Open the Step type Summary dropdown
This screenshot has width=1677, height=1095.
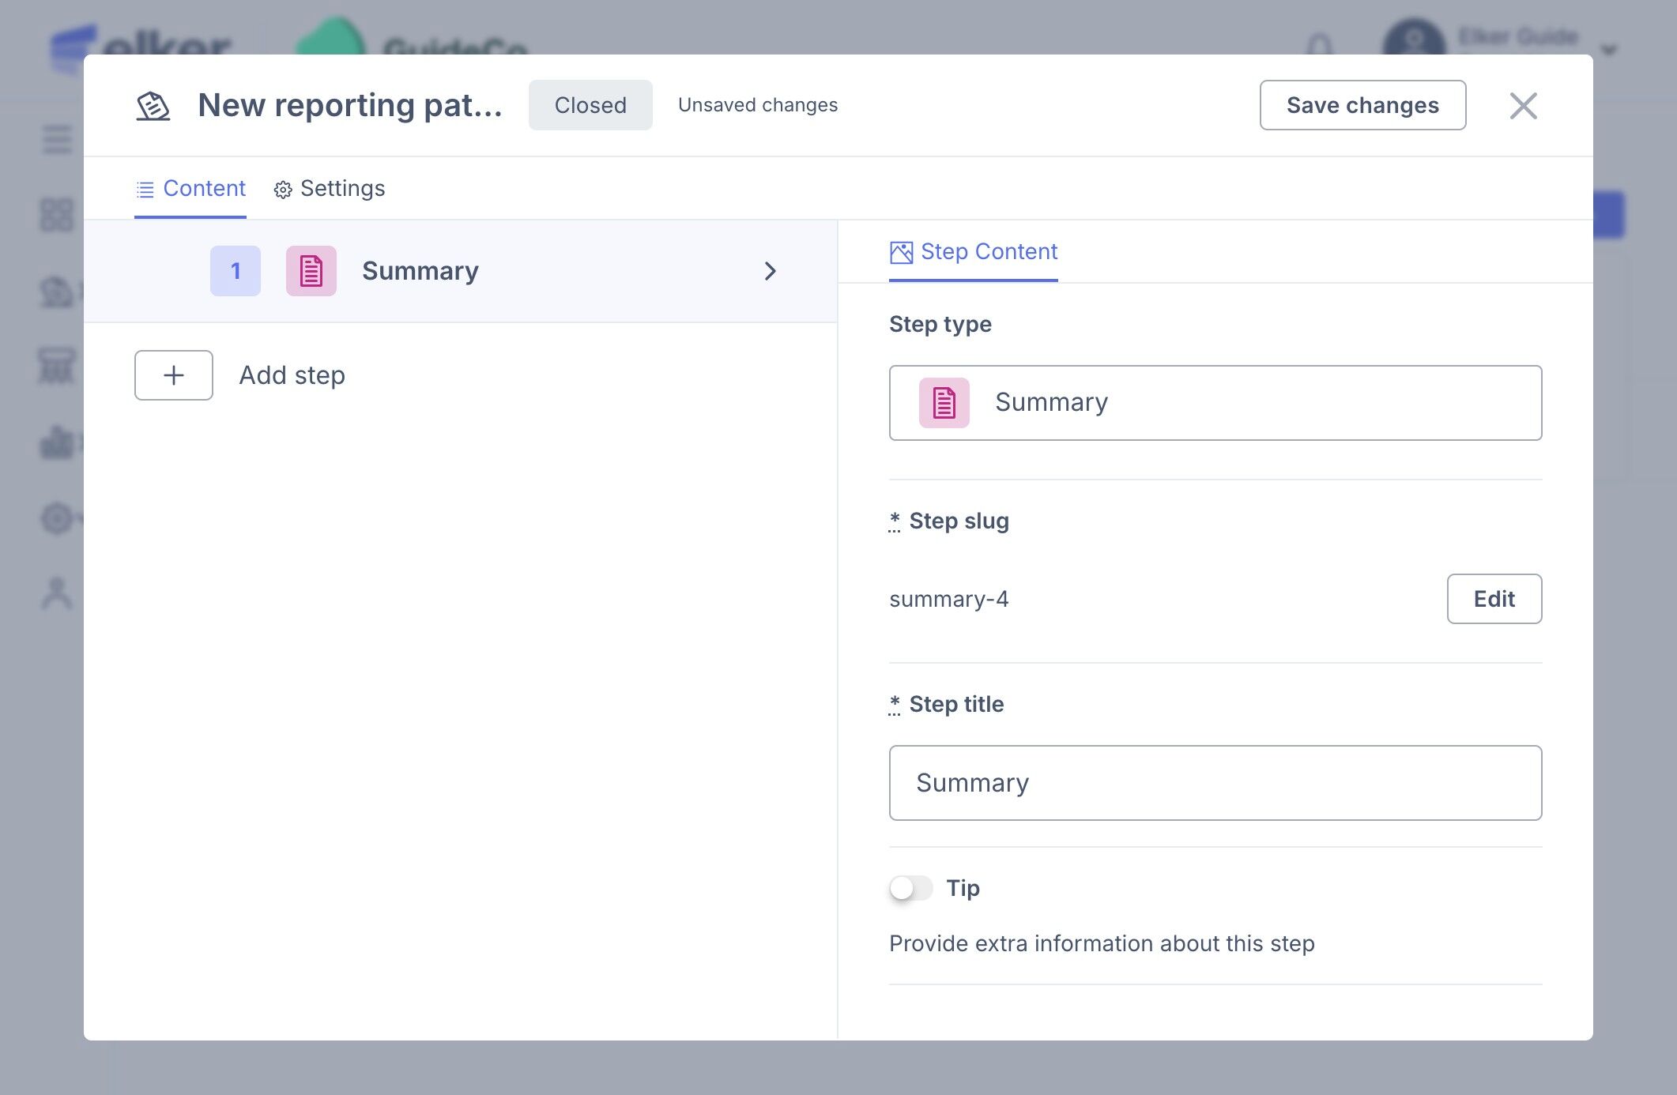(1215, 403)
